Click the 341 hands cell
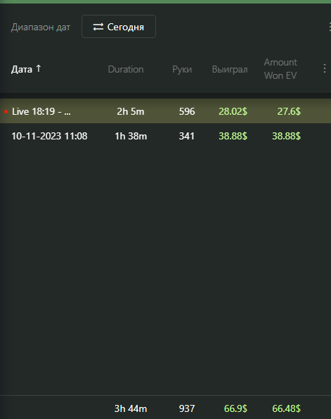Image resolution: width=331 pixels, height=419 pixels. point(187,136)
